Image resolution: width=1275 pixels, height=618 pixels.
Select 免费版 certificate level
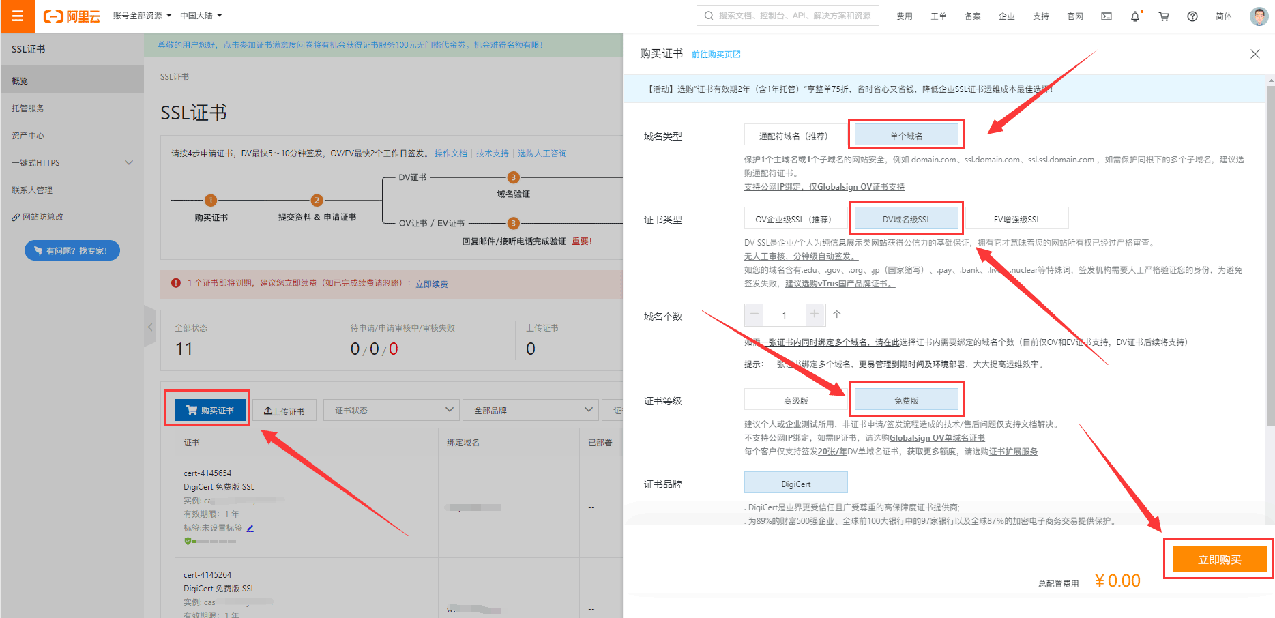coord(906,400)
